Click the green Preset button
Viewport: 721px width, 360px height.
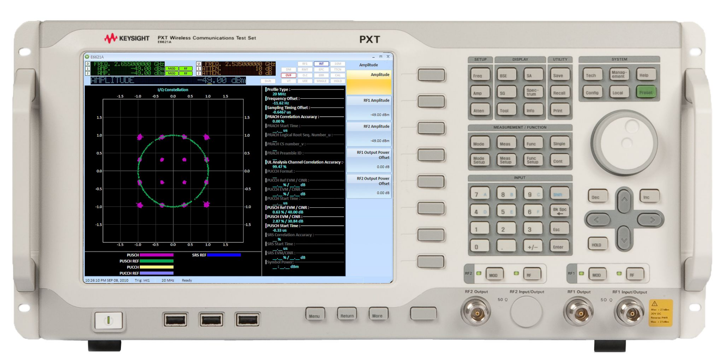[646, 92]
